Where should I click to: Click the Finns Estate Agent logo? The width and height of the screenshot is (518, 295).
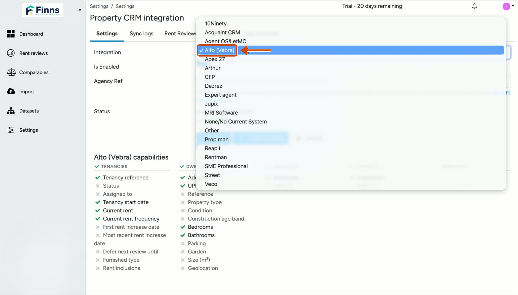pos(43,10)
